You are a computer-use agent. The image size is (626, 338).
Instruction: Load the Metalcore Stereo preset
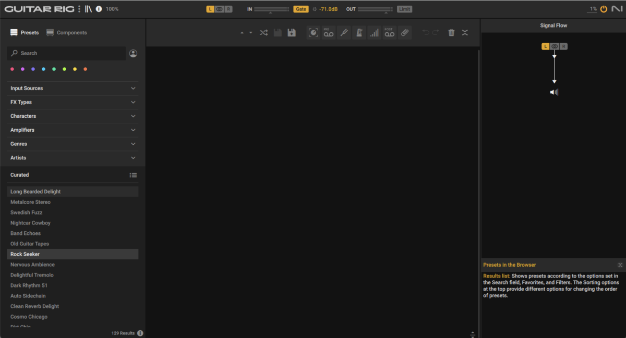click(x=73, y=202)
